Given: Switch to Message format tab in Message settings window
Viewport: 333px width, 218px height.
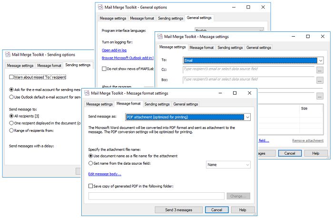Looking at the screenshot, I should pos(202,48).
